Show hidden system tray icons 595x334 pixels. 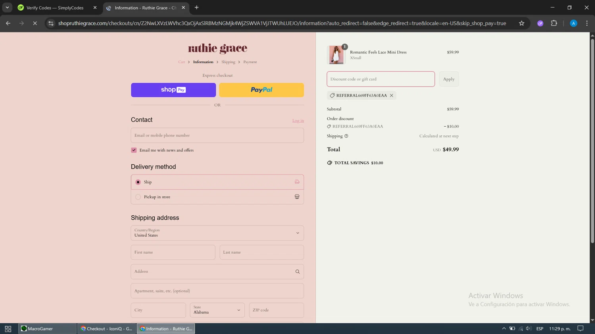click(x=504, y=329)
